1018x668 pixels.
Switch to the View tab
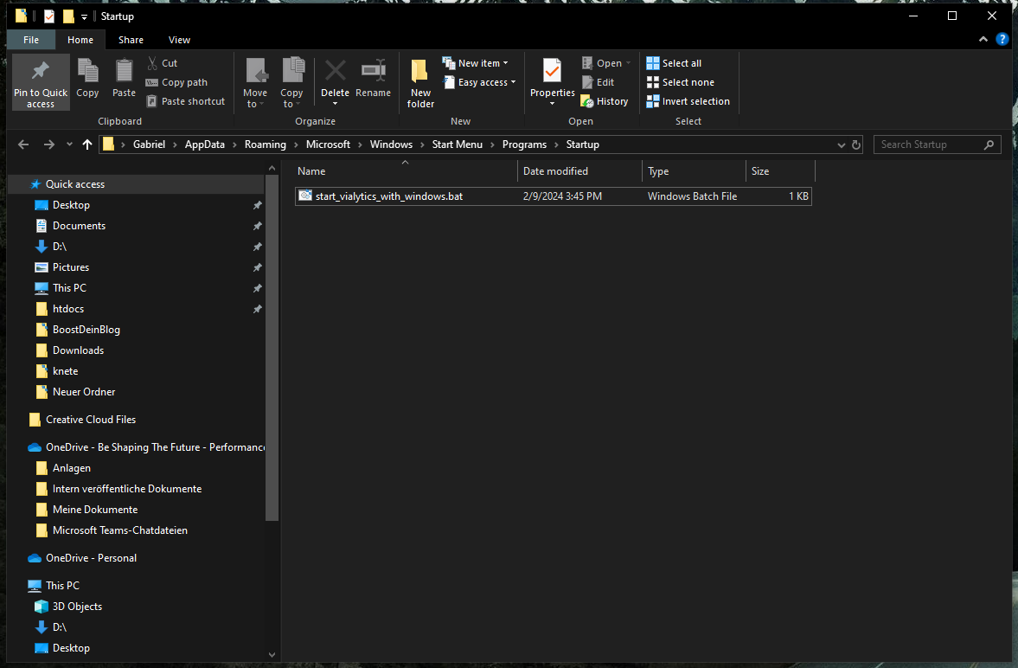pyautogui.click(x=179, y=40)
